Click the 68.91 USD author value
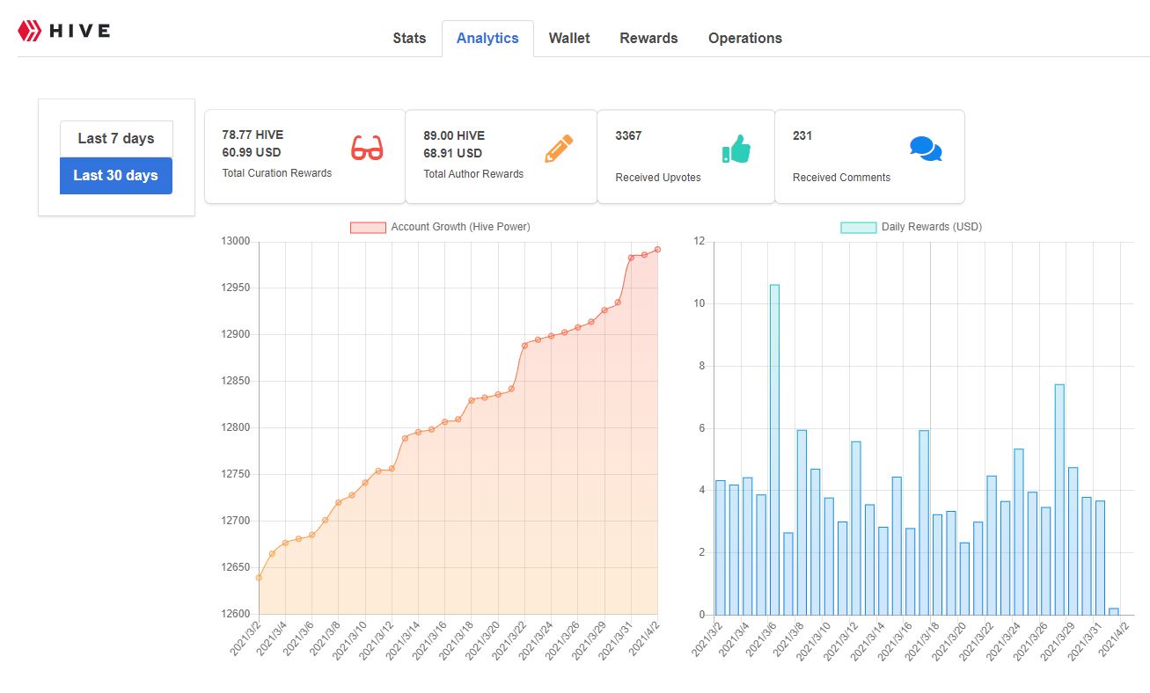 point(453,153)
